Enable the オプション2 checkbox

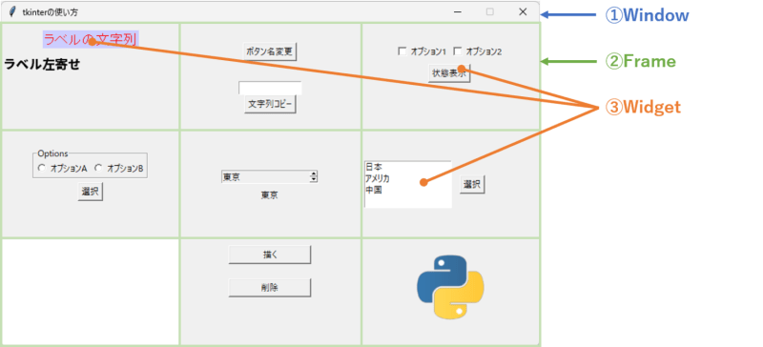458,51
